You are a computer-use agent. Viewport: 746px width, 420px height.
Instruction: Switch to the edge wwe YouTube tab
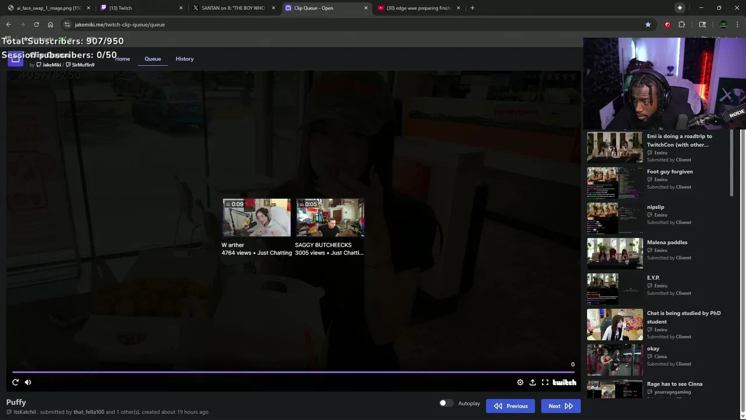click(x=418, y=8)
